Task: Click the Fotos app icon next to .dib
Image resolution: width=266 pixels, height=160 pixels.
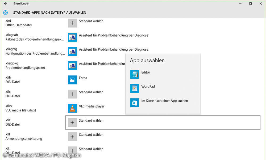Action: pyautogui.click(x=72, y=80)
